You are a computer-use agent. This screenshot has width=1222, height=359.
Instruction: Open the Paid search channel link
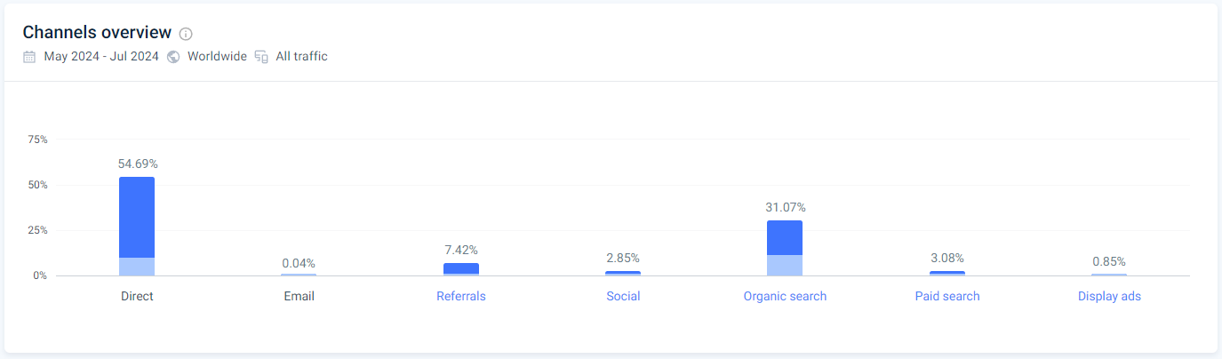coord(947,296)
